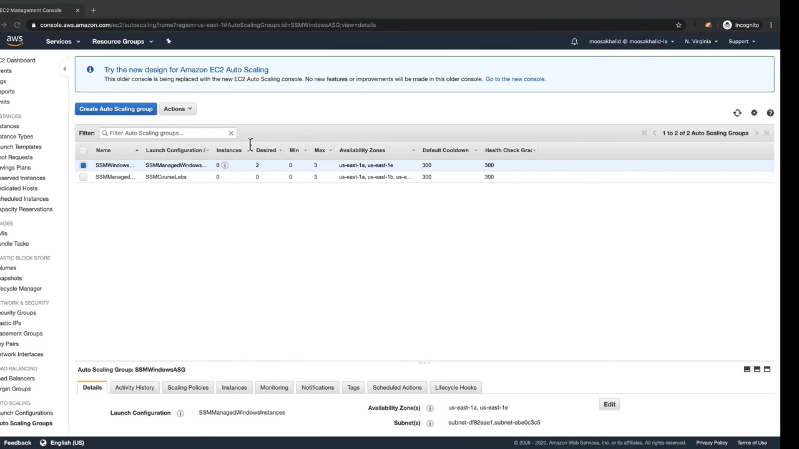Go to the previous page of results
The height and width of the screenshot is (449, 799).
coord(654,133)
